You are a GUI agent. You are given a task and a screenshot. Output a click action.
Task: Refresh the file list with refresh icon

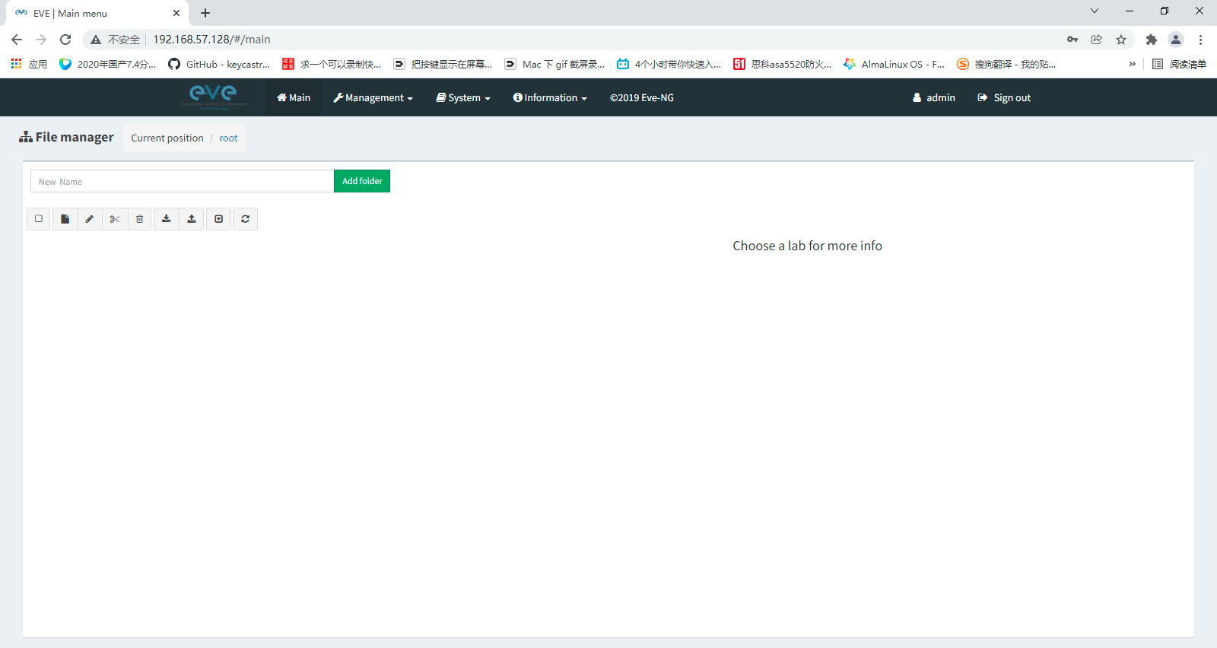click(246, 219)
